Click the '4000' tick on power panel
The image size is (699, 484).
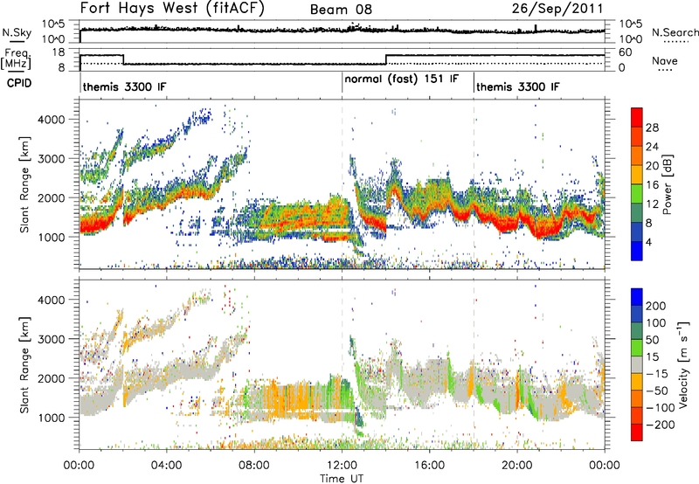[x=51, y=120]
